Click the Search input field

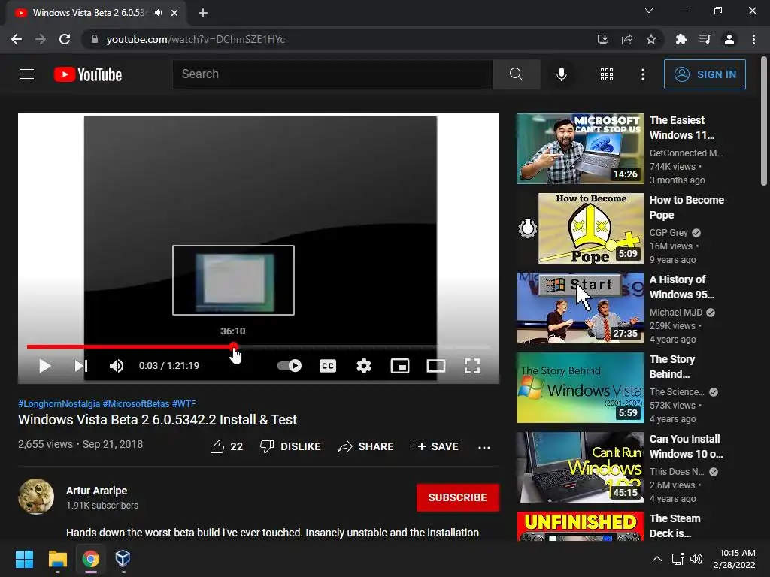pyautogui.click(x=332, y=74)
